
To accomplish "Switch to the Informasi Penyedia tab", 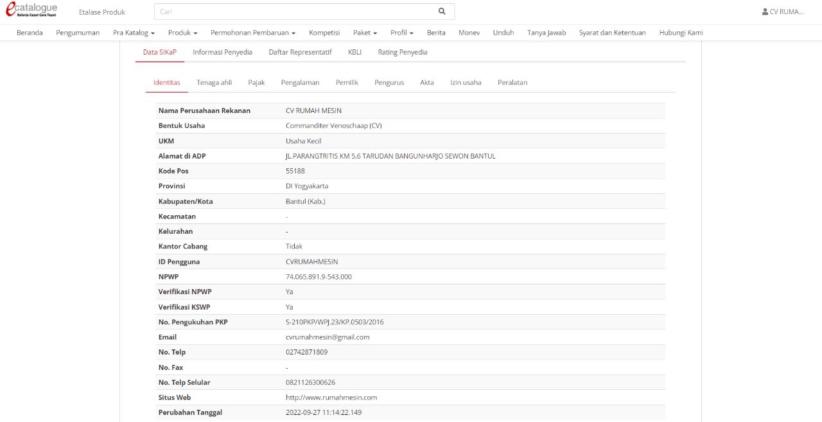I will point(222,52).
